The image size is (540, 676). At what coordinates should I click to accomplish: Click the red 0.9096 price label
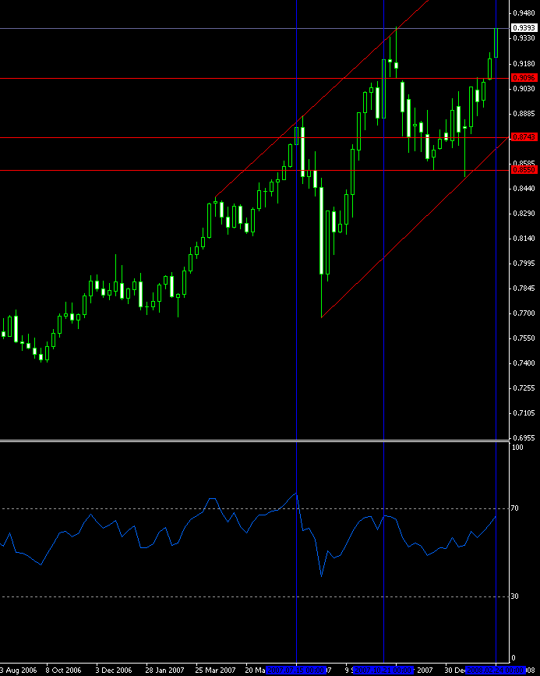(x=524, y=78)
